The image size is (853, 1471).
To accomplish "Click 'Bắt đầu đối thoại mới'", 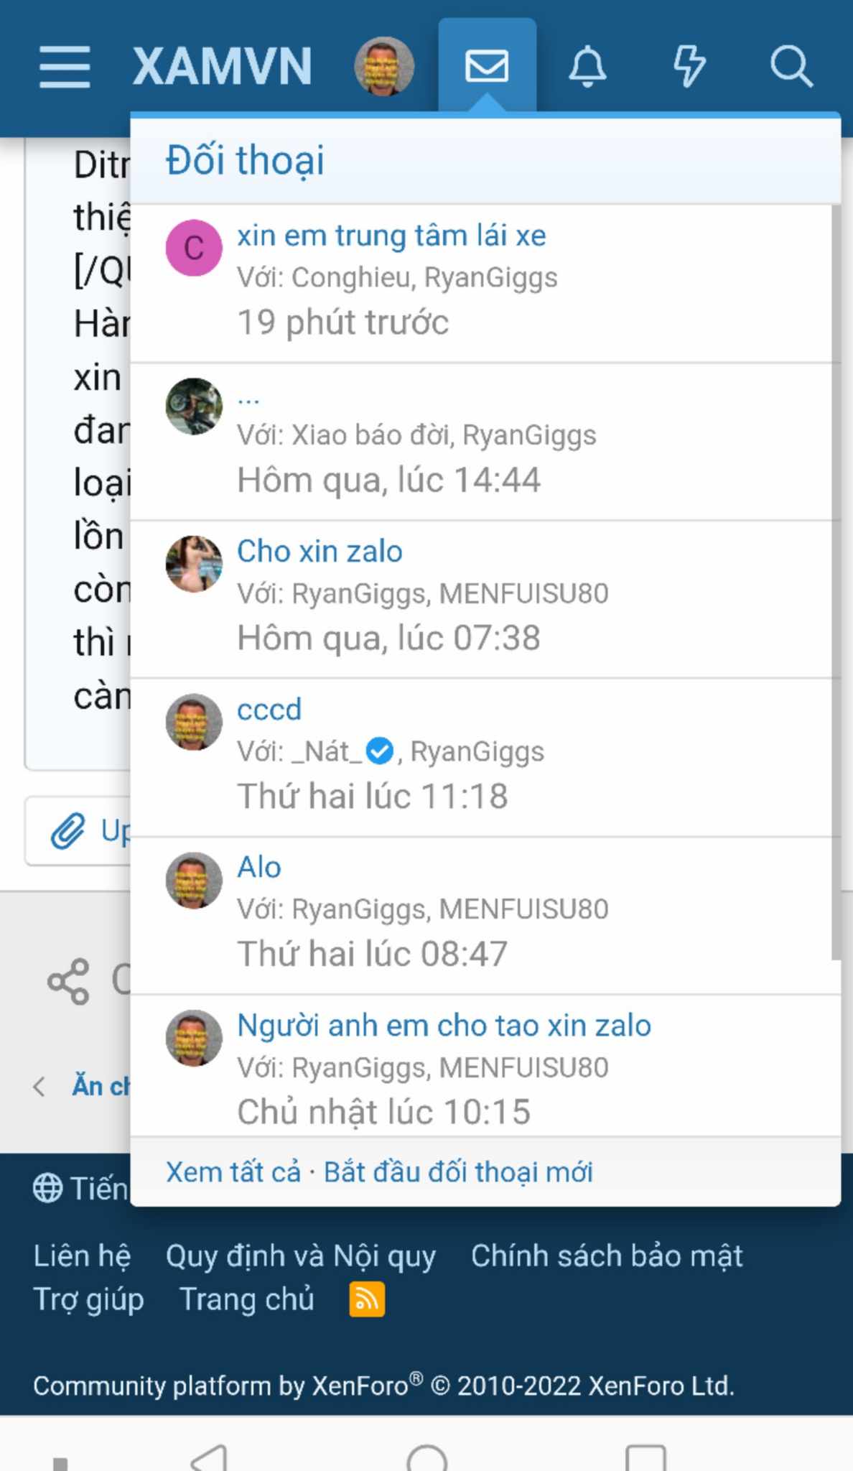I will [458, 1172].
